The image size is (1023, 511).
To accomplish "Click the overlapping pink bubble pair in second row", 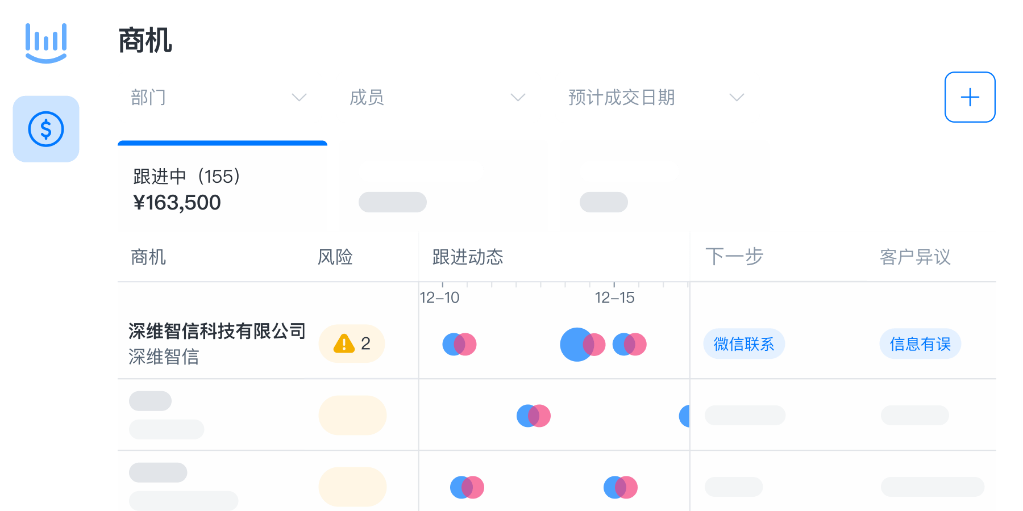I will pyautogui.click(x=533, y=416).
